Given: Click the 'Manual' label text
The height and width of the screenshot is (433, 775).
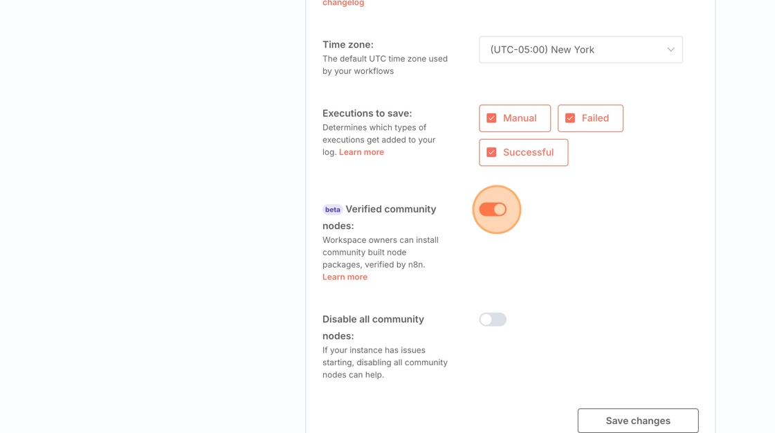Looking at the screenshot, I should (x=520, y=118).
